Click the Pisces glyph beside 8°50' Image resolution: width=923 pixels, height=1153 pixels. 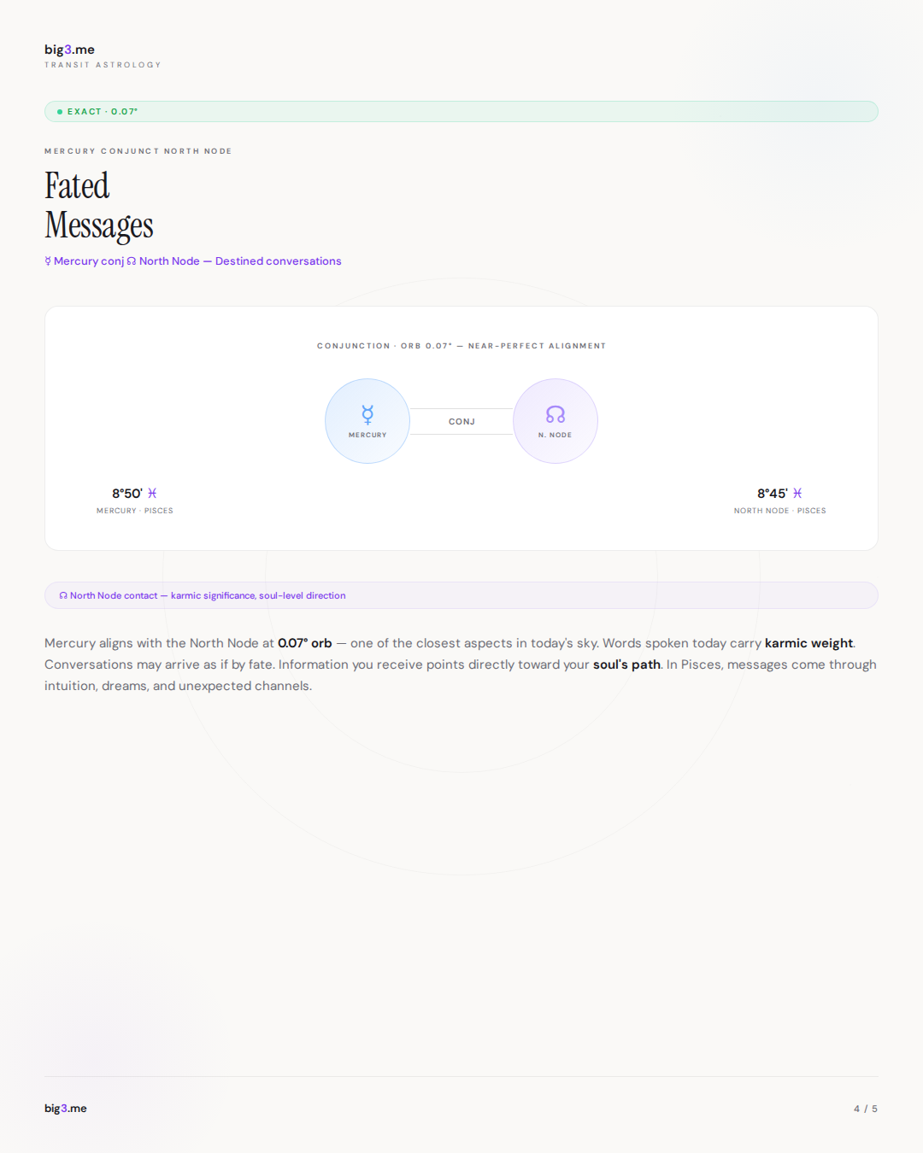coord(152,494)
